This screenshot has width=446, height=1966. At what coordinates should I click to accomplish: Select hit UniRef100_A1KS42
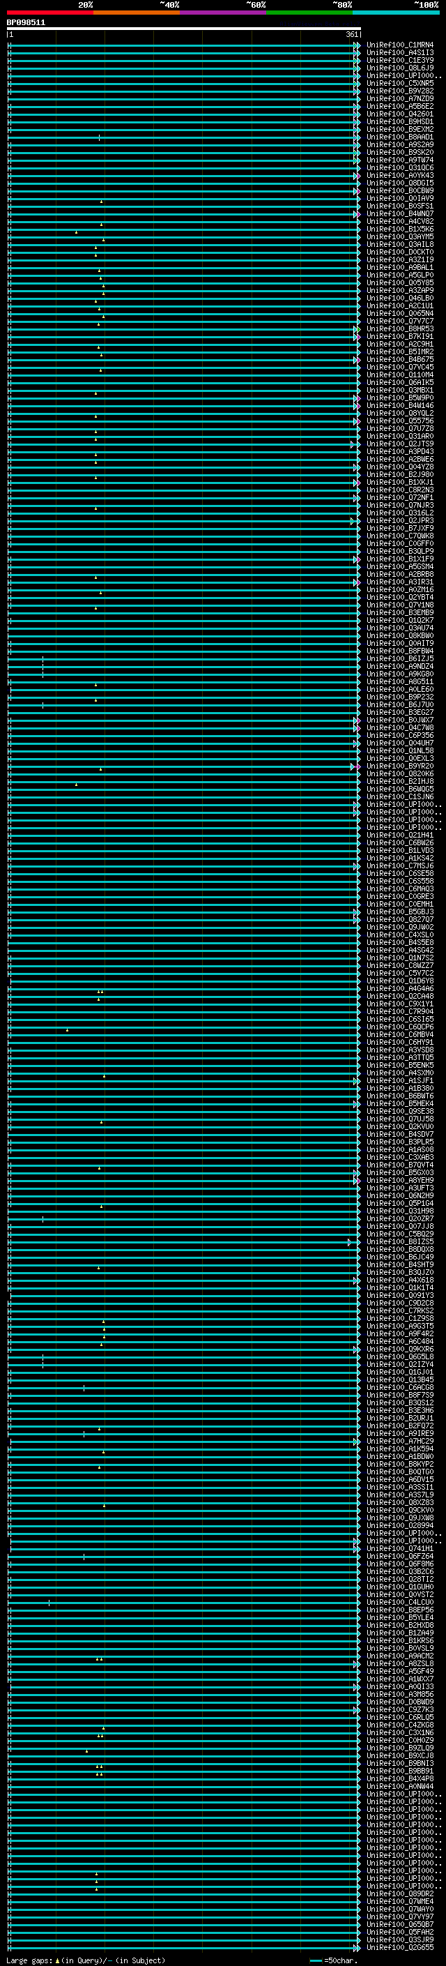tap(399, 859)
